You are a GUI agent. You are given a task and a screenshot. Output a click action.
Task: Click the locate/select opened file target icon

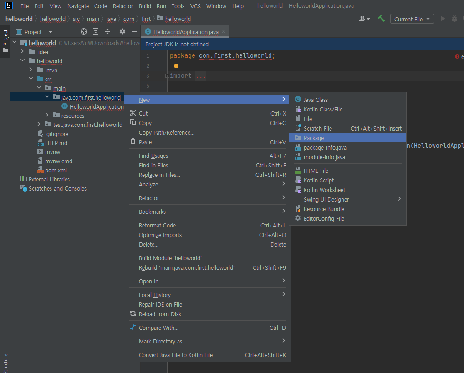point(84,32)
